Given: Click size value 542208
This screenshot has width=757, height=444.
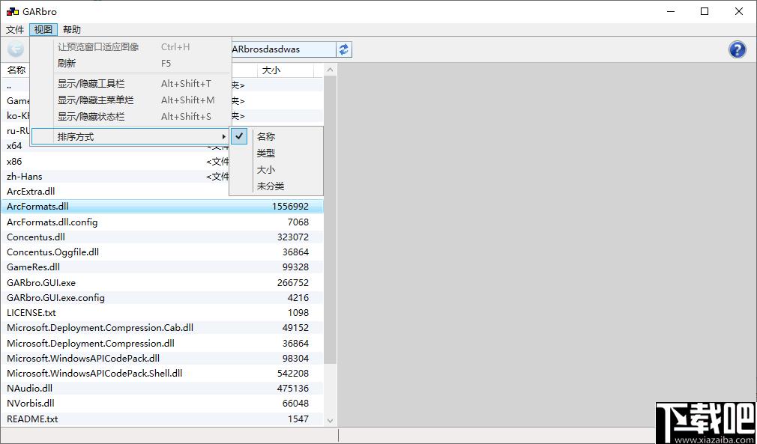Looking at the screenshot, I should pyautogui.click(x=293, y=373).
